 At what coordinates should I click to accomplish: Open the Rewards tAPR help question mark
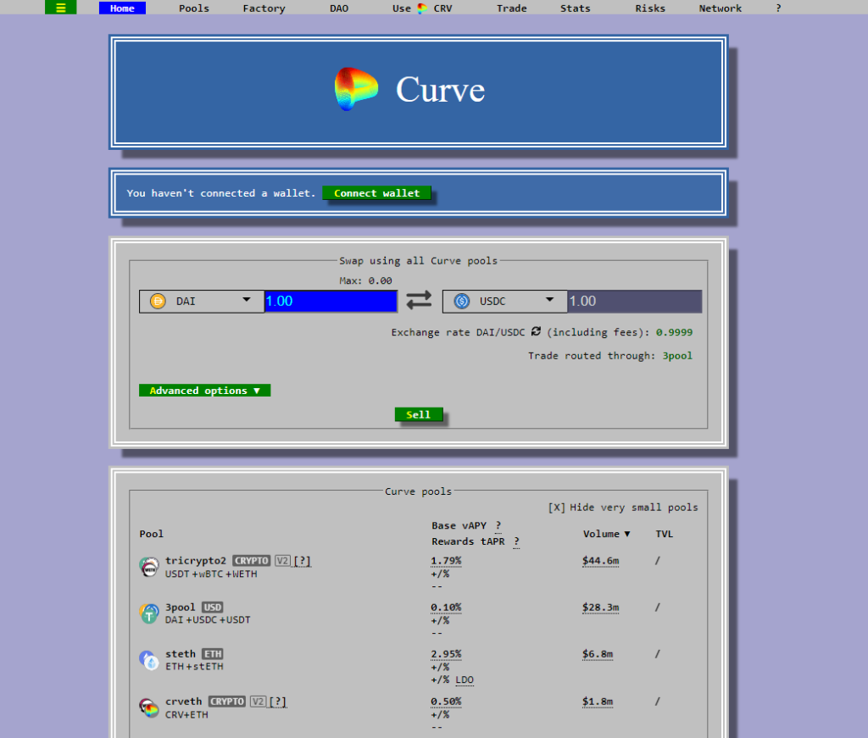click(516, 541)
